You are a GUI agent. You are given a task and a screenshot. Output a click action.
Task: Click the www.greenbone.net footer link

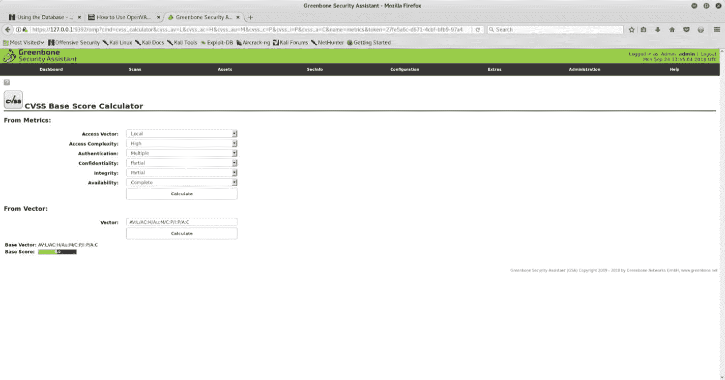(x=699, y=271)
